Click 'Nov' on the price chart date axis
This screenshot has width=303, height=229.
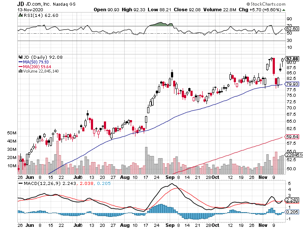263,177
